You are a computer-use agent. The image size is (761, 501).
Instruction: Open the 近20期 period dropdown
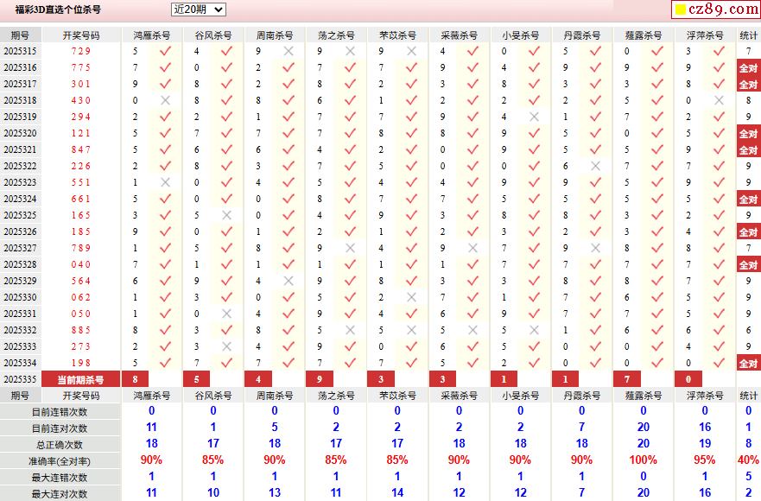tap(199, 10)
